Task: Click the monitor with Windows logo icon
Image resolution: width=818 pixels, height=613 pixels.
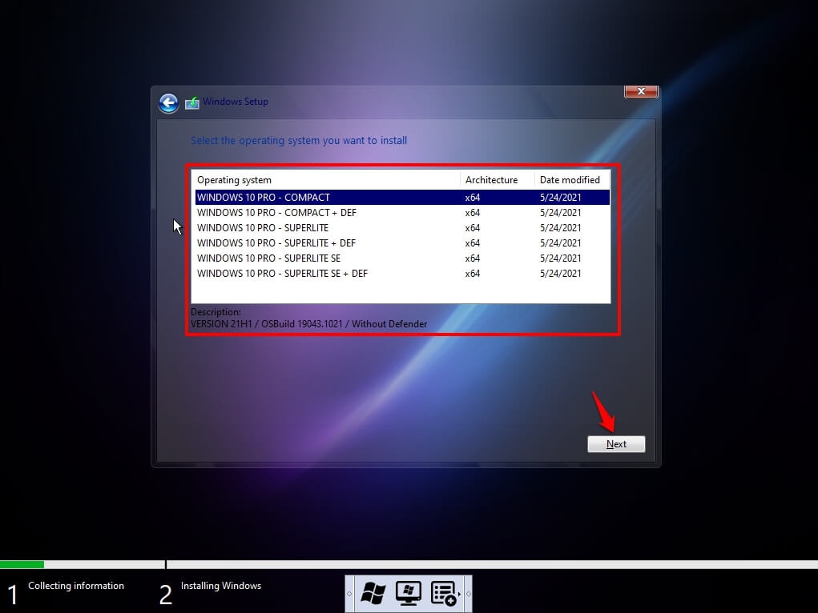Action: click(x=409, y=593)
